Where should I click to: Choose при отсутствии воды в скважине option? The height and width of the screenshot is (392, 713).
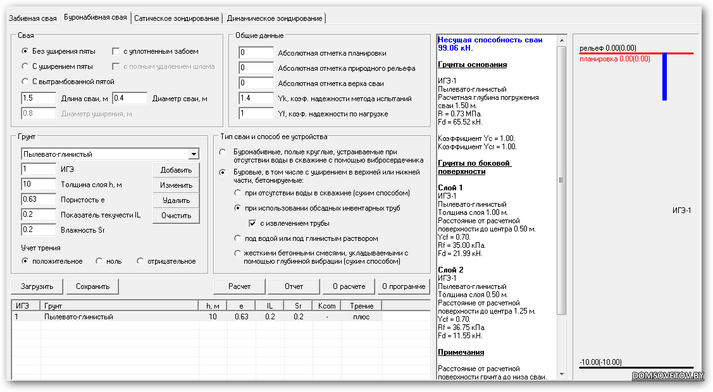pyautogui.click(x=237, y=193)
